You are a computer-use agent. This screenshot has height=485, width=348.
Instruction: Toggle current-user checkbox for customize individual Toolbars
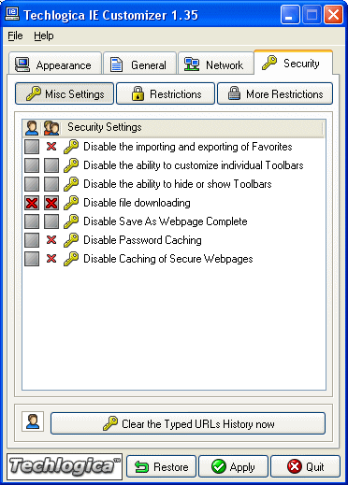(32, 165)
